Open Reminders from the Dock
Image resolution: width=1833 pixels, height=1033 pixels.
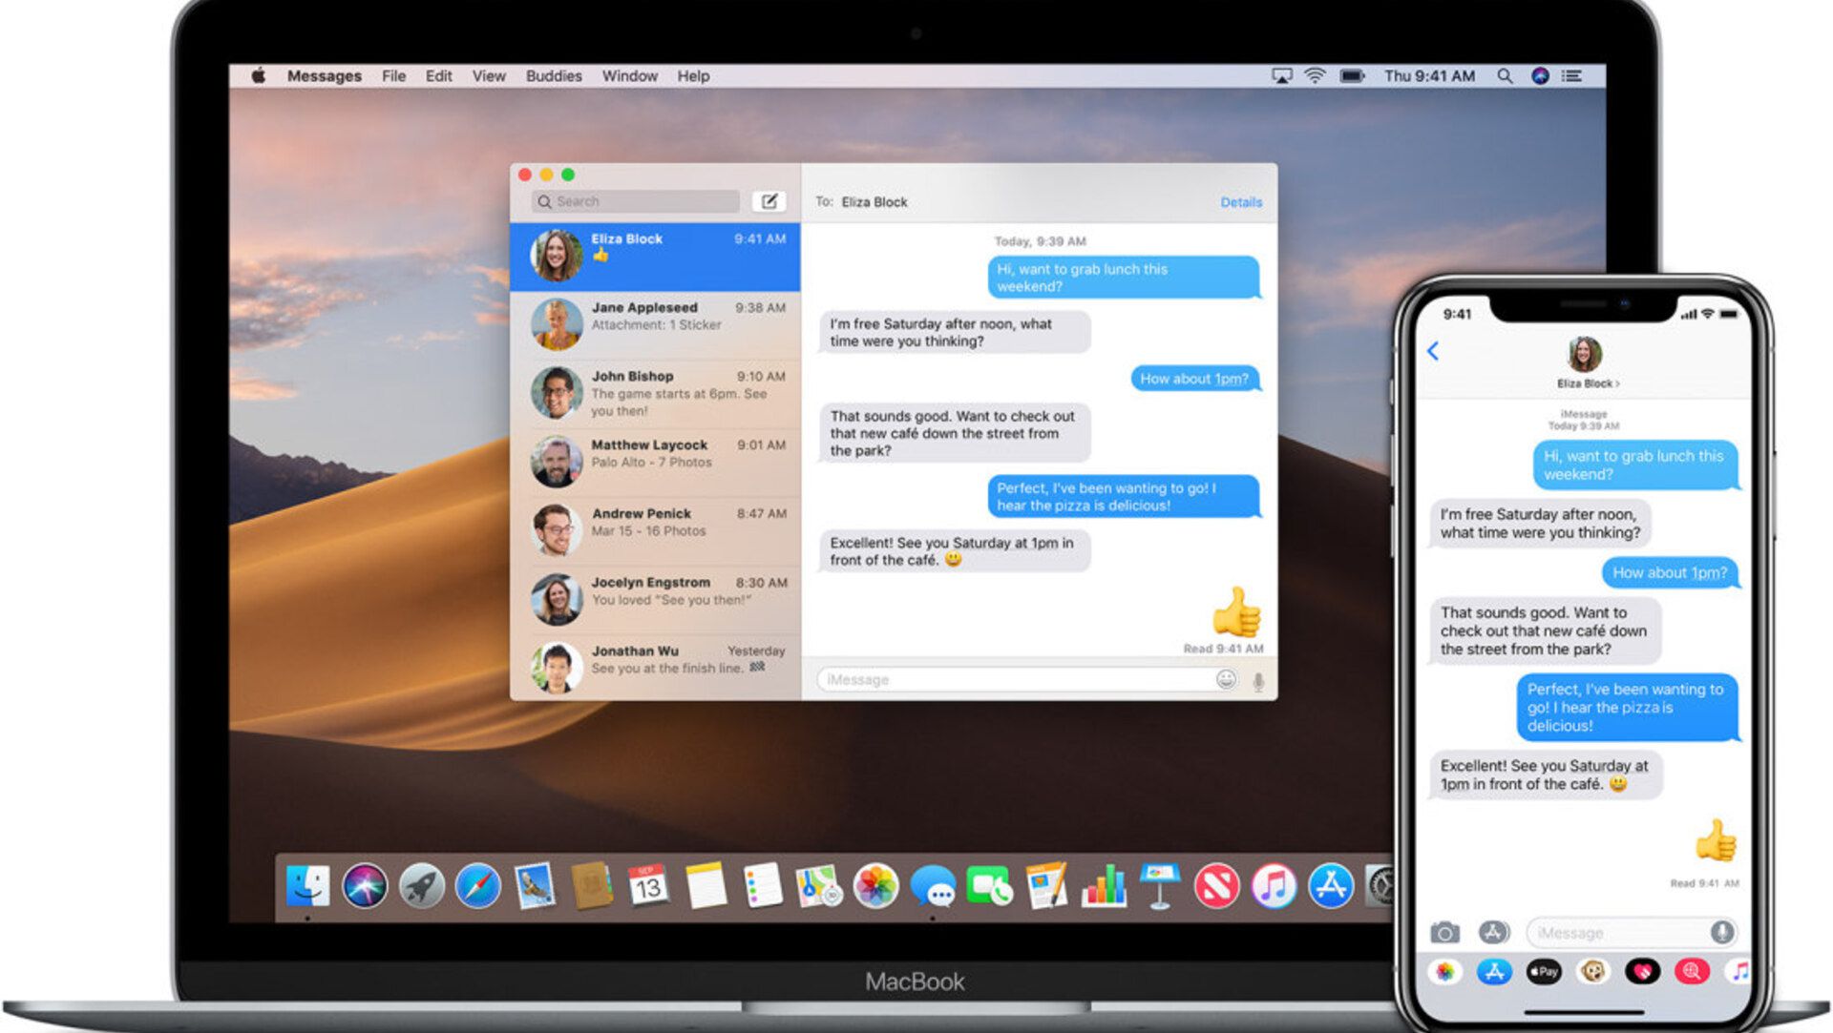click(762, 886)
